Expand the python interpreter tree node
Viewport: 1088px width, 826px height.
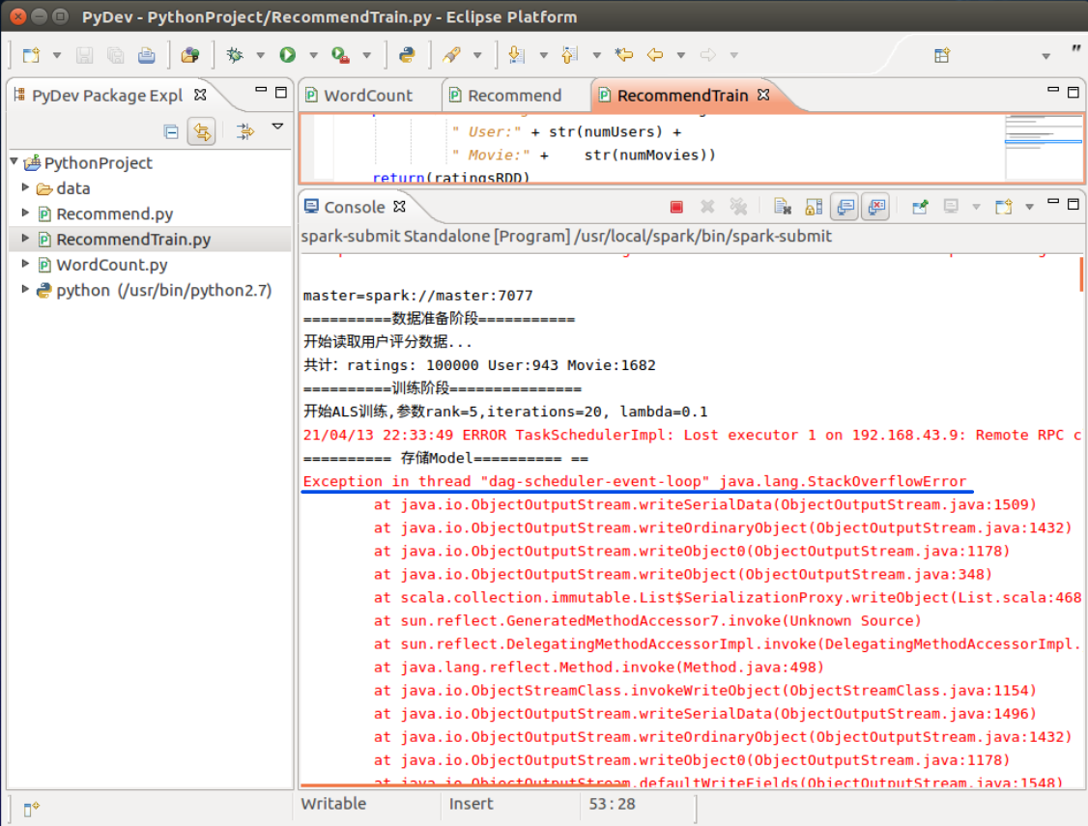click(26, 289)
